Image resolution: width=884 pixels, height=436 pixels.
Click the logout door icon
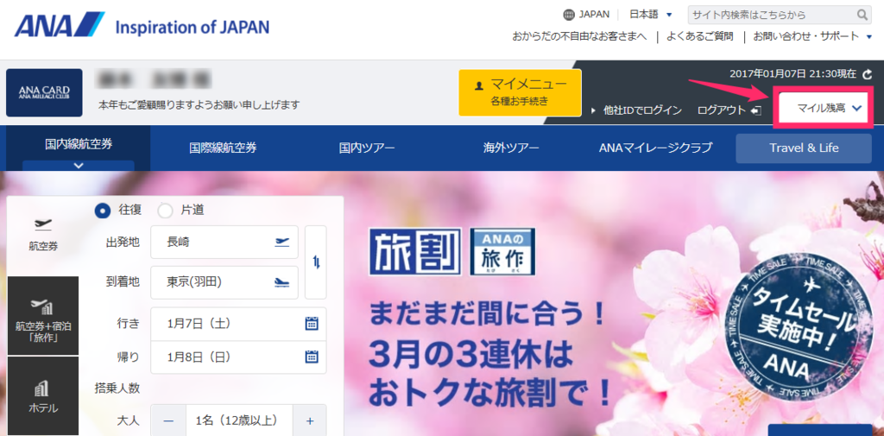pos(755,110)
